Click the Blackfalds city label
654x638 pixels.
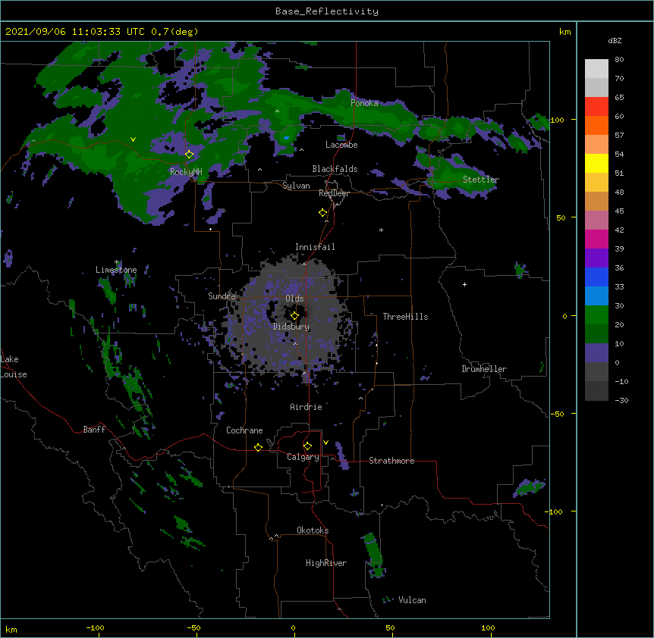click(x=335, y=169)
